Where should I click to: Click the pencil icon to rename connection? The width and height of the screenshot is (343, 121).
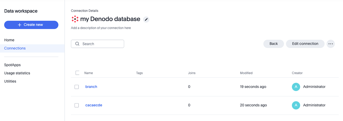click(146, 19)
